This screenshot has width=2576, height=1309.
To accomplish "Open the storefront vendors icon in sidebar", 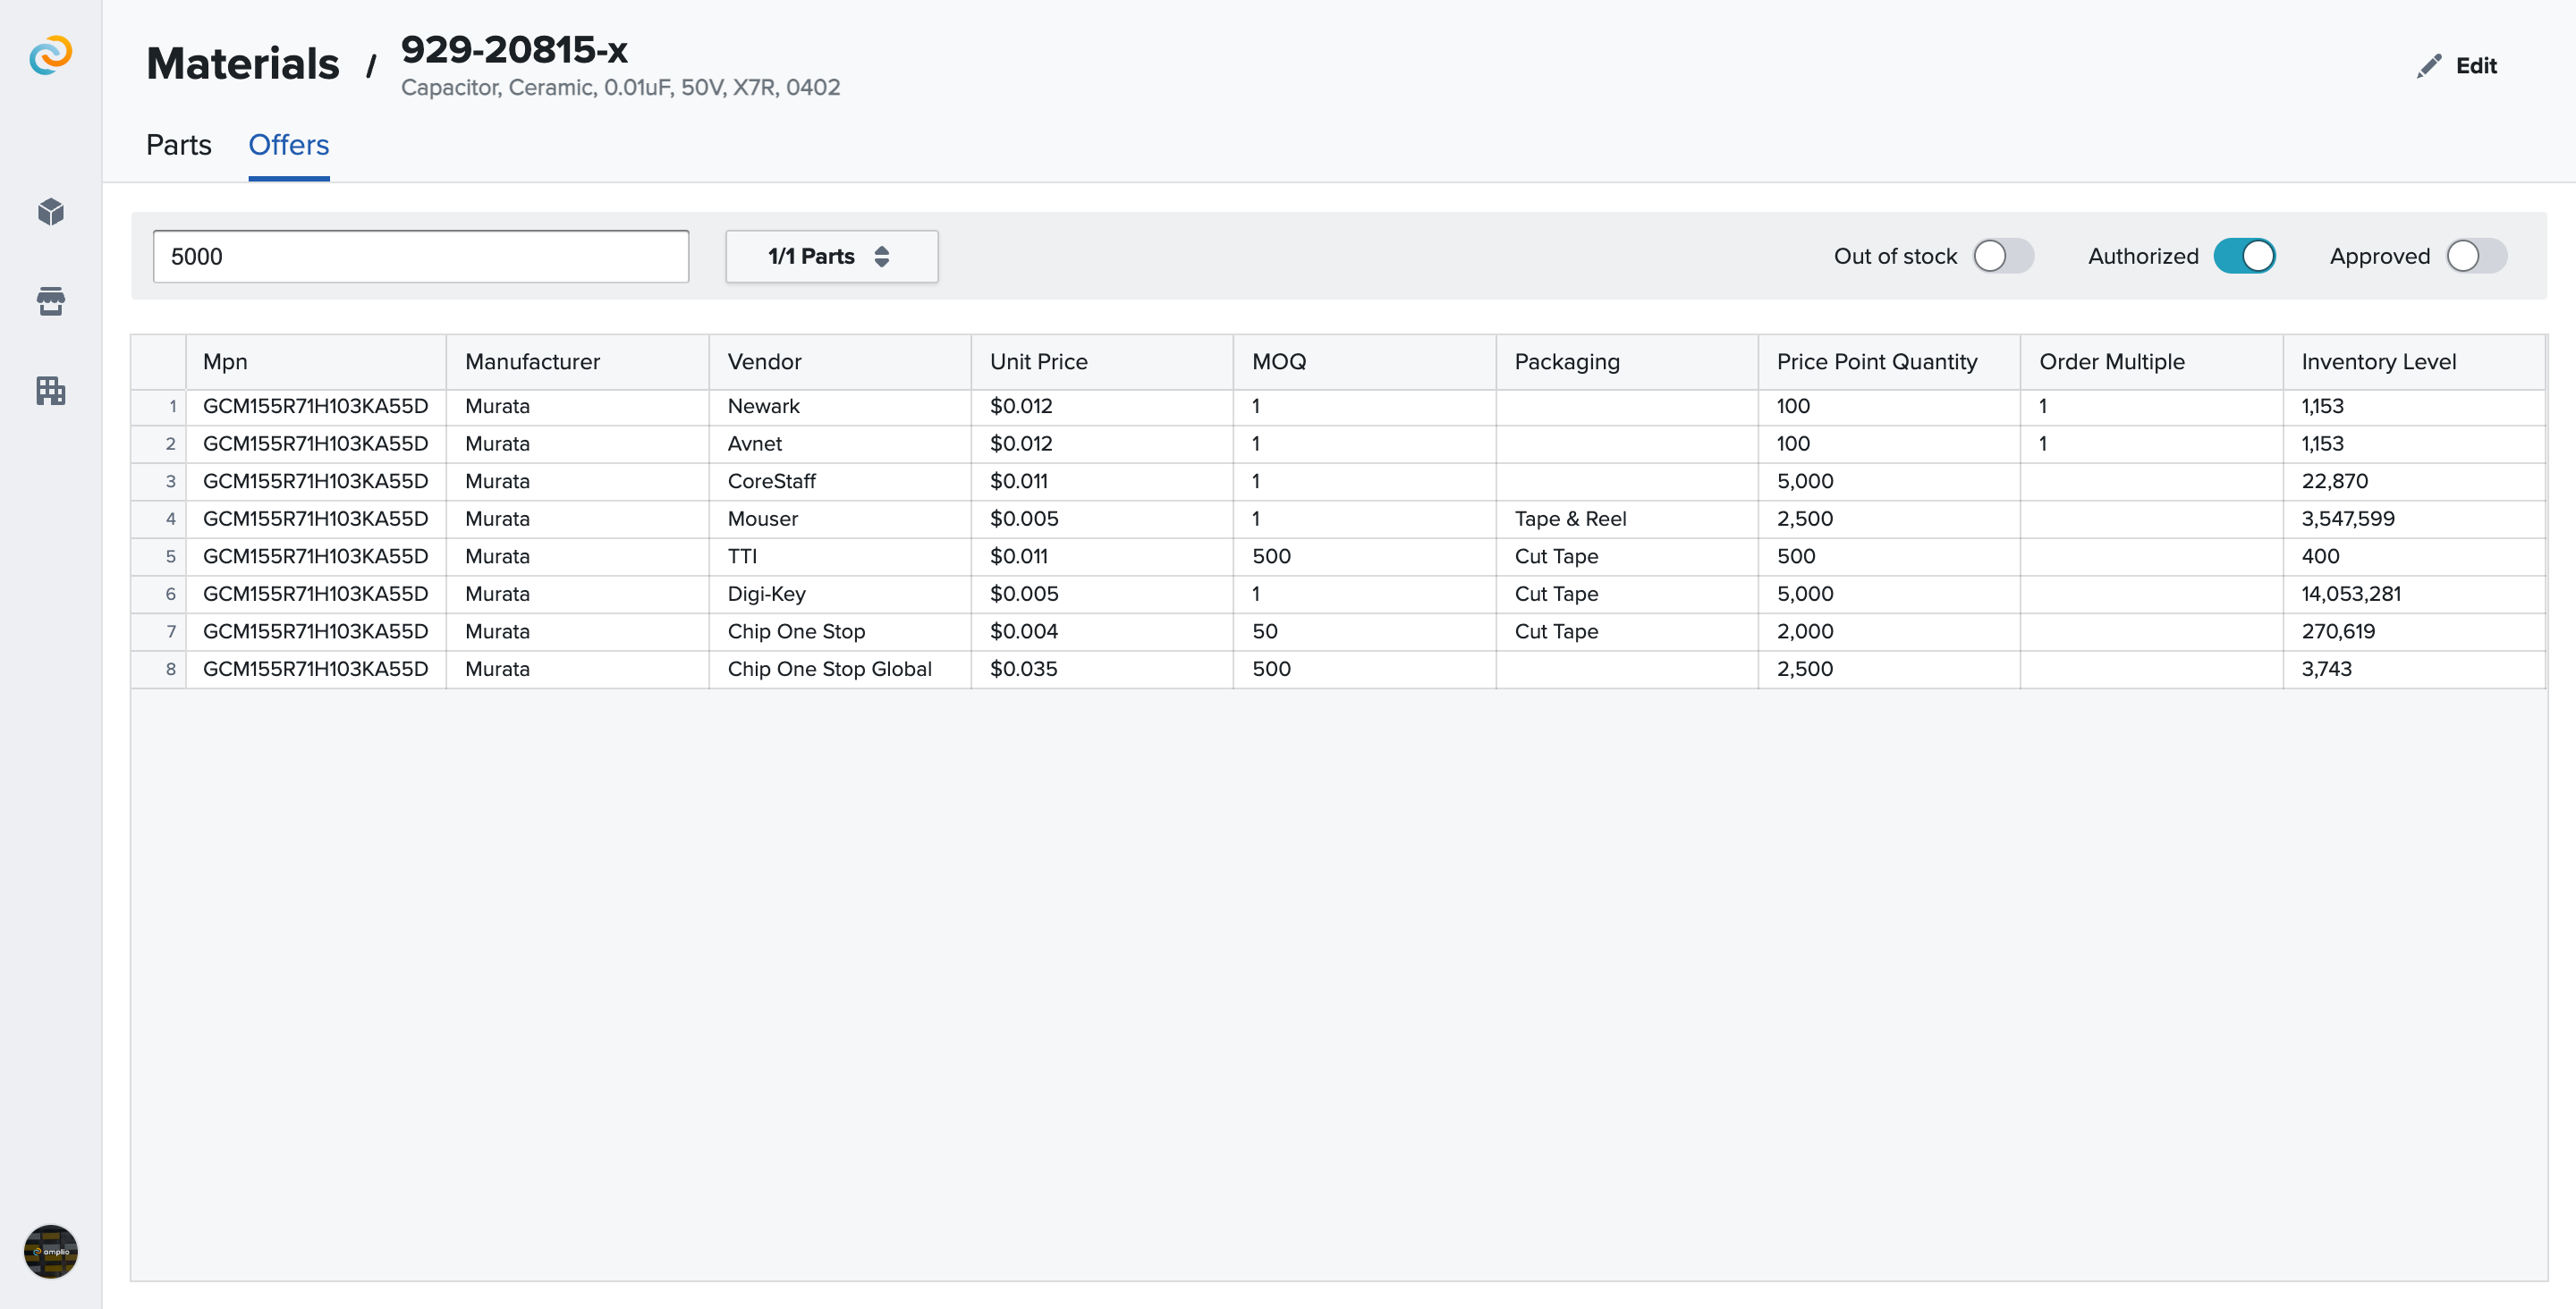I will (51, 301).
